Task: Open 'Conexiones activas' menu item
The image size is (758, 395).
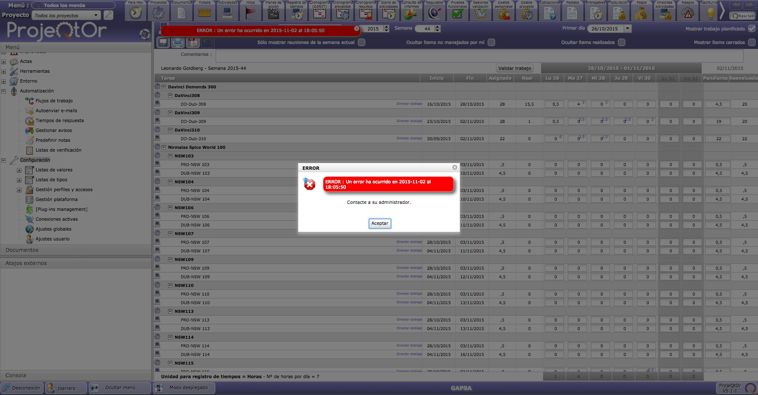Action: click(x=57, y=219)
